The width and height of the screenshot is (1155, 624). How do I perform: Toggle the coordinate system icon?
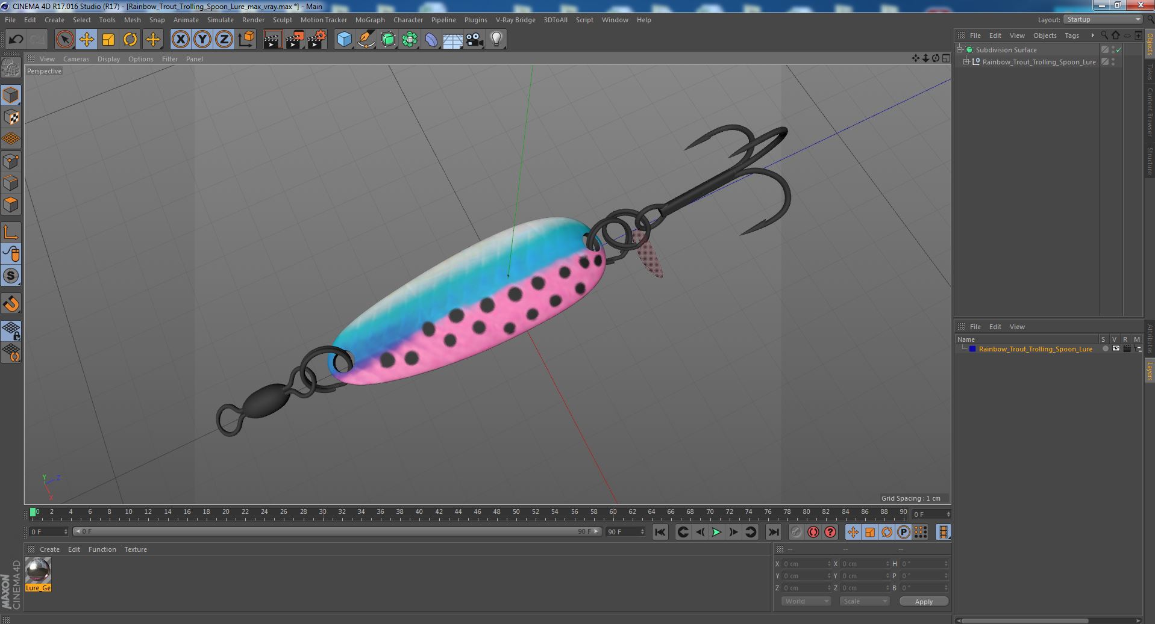pos(246,40)
